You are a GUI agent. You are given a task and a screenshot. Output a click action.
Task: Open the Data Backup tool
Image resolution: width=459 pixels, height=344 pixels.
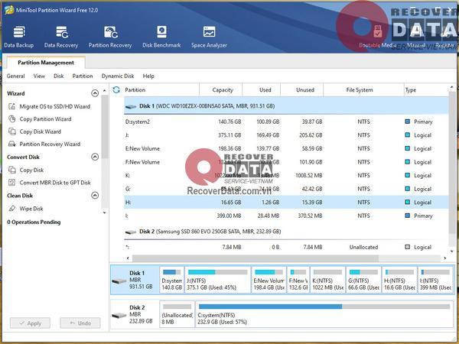pos(18,37)
